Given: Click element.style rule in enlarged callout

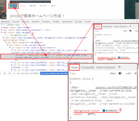Looking at the screenshot, I should 81,79.
